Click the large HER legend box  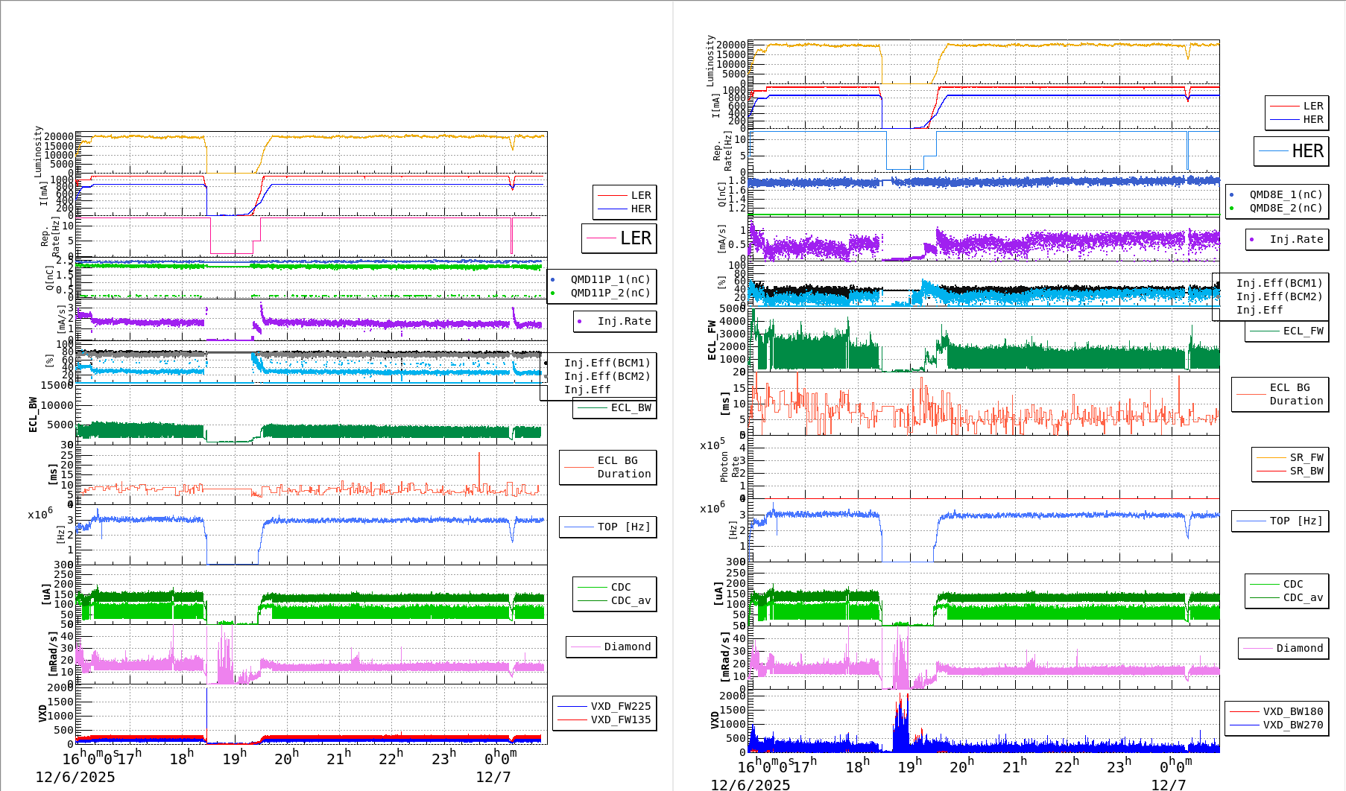tap(1291, 151)
